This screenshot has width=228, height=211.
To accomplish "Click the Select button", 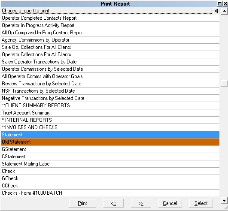I will click(201, 203).
